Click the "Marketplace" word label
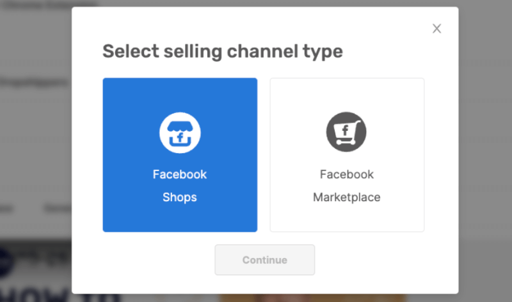This screenshot has height=302, width=512. [346, 197]
